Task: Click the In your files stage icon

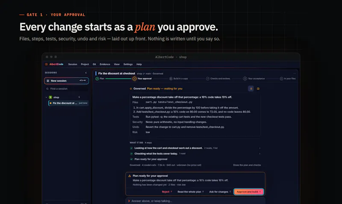Action: [x=281, y=79]
